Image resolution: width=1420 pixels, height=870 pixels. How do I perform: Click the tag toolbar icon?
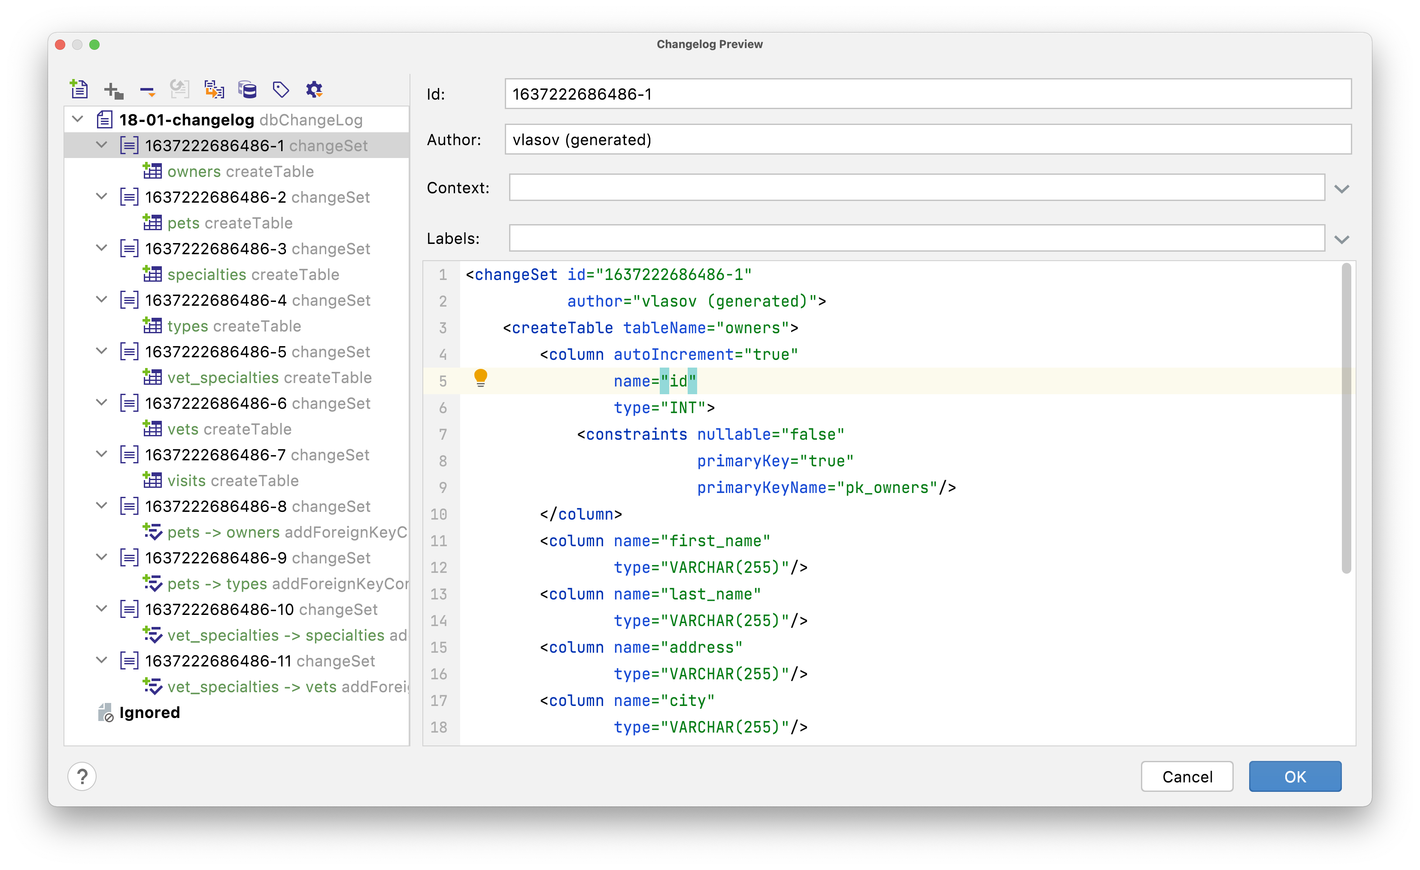281,89
